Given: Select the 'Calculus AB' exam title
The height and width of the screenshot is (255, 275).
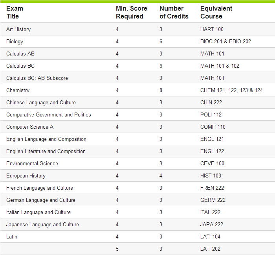Looking at the screenshot, I should tap(20, 54).
